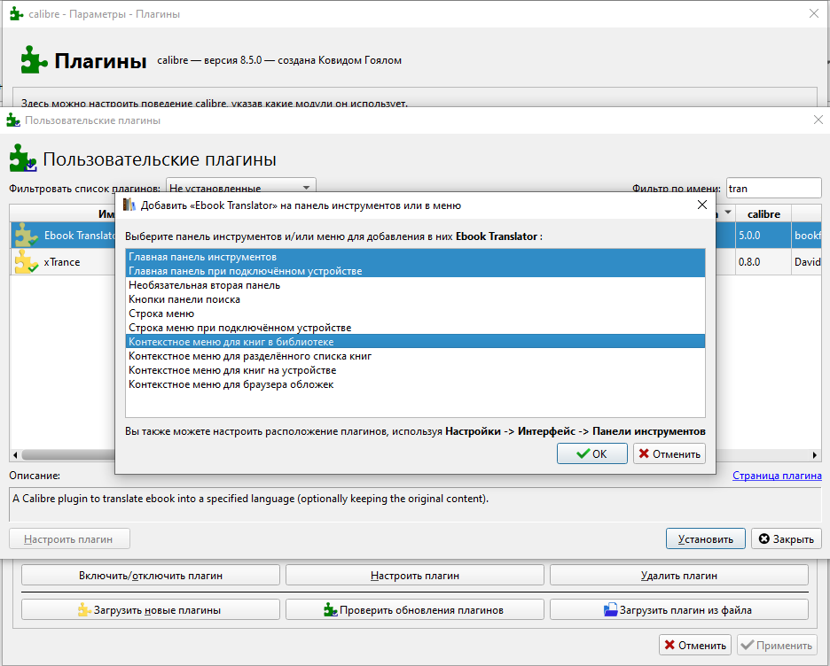Close the Add Ebook Translator dialog
Screen dimensions: 830x666
(x=702, y=205)
